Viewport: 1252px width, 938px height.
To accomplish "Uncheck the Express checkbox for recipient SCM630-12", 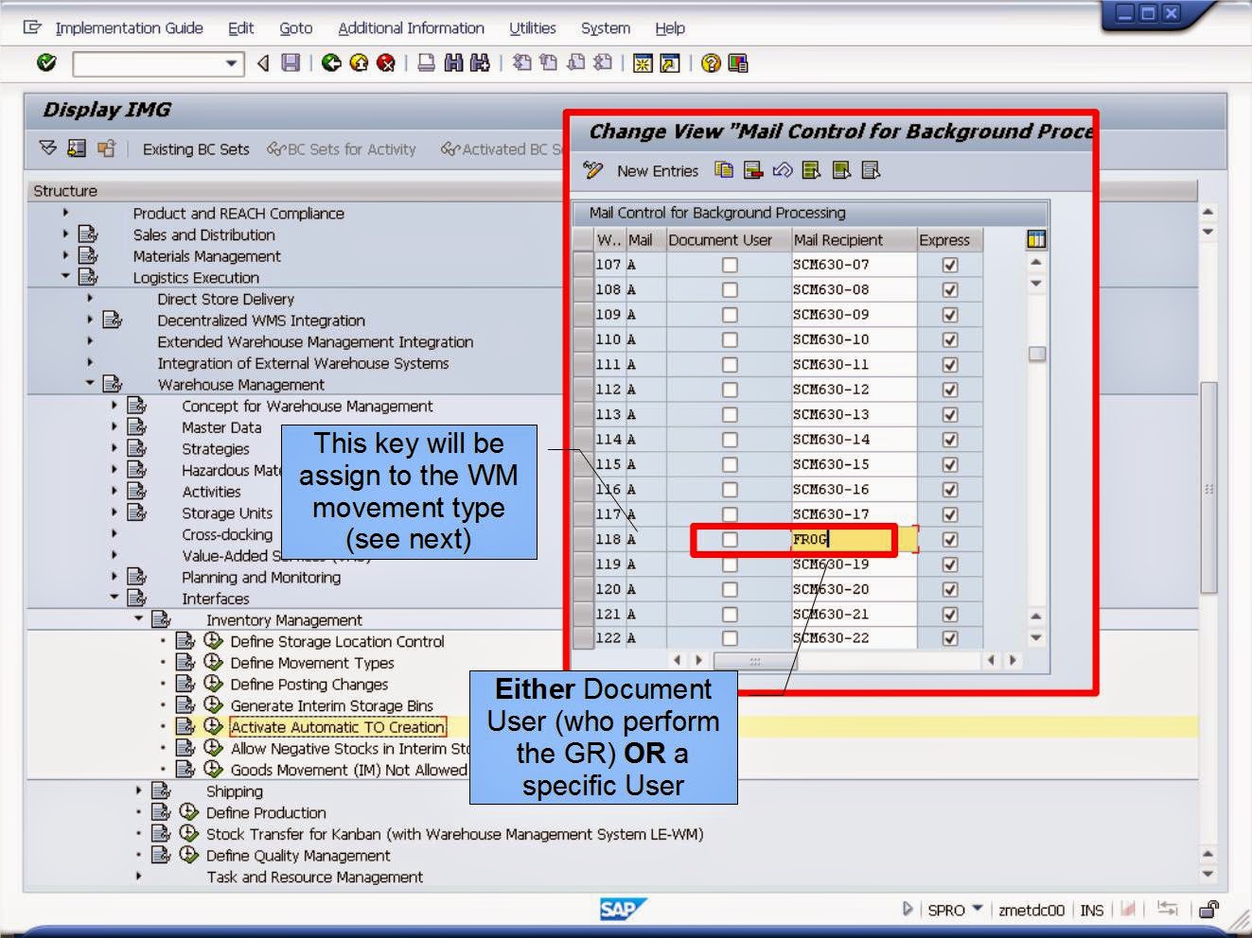I will 949,389.
